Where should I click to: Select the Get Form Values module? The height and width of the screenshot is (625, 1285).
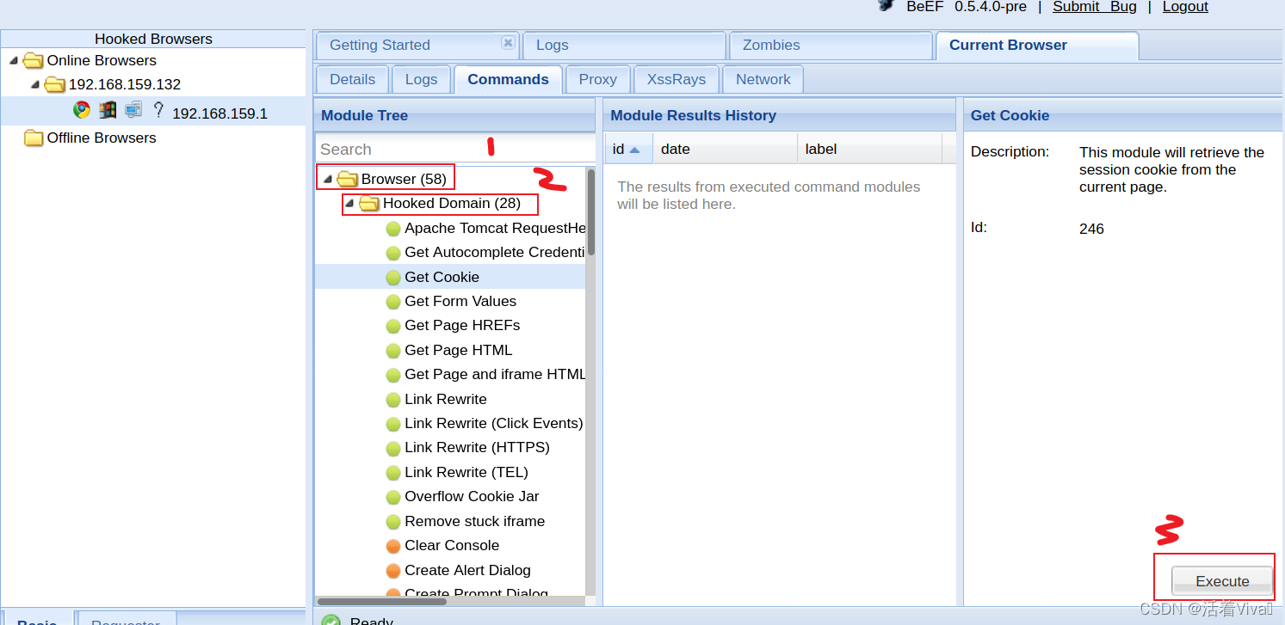(460, 301)
